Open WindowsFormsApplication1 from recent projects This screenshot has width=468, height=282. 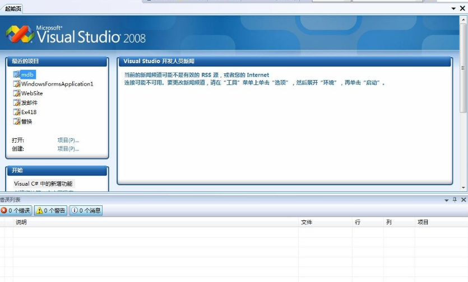[x=57, y=84]
